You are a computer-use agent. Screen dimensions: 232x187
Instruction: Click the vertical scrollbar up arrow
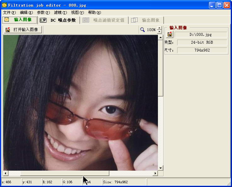click(x=160, y=37)
